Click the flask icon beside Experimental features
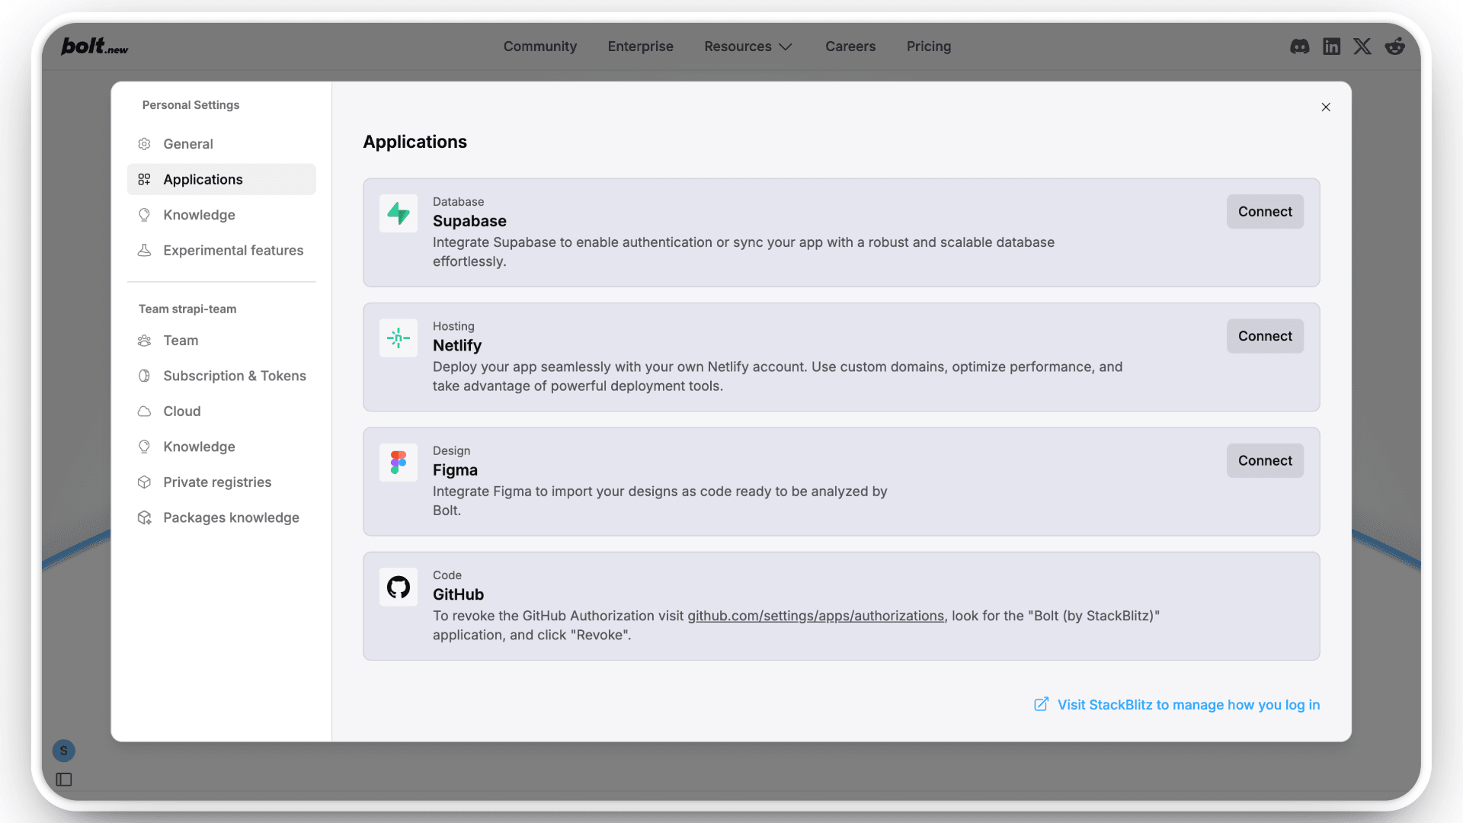1463x823 pixels. [144, 251]
